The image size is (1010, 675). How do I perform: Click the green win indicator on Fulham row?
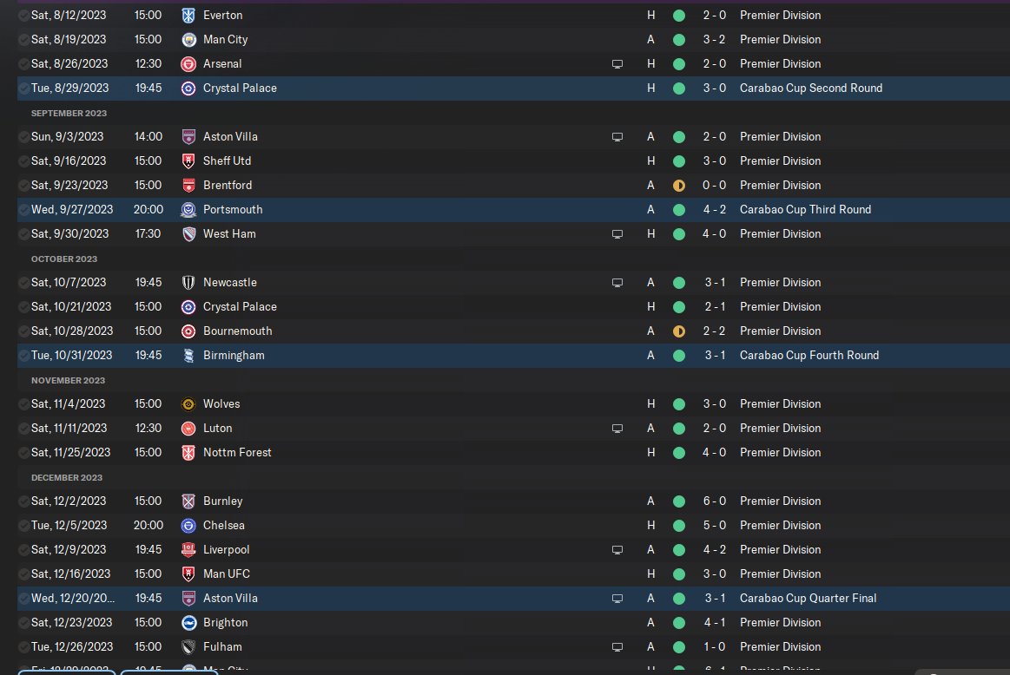679,647
